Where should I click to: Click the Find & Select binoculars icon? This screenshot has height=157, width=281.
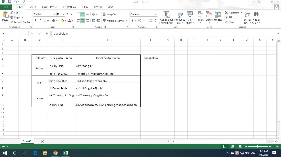point(256,15)
